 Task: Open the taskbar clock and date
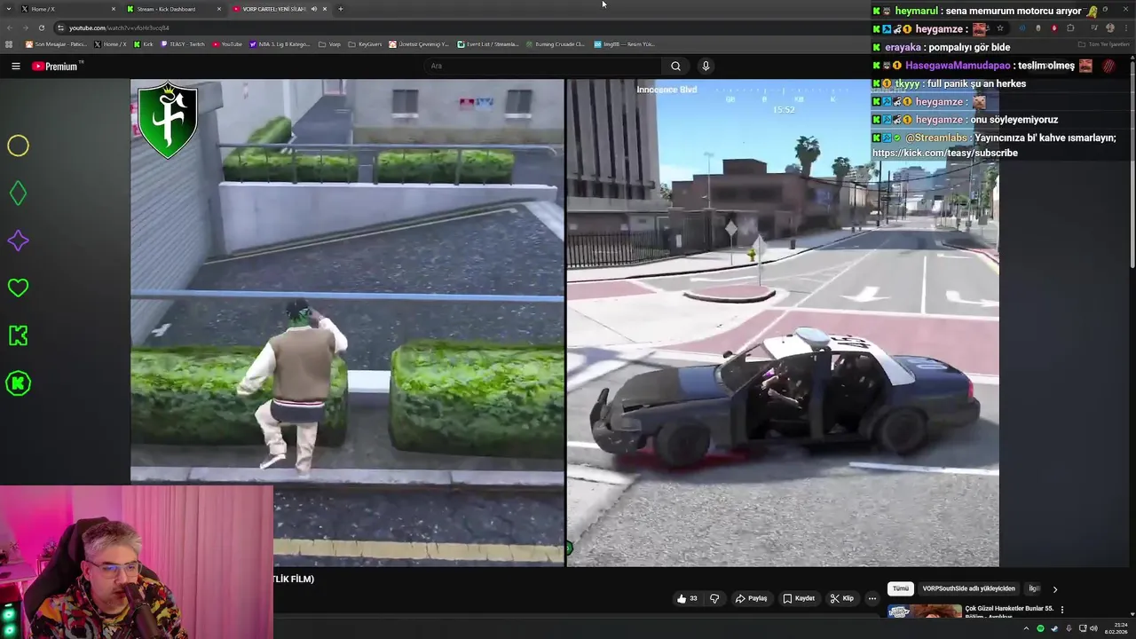[1116, 628]
